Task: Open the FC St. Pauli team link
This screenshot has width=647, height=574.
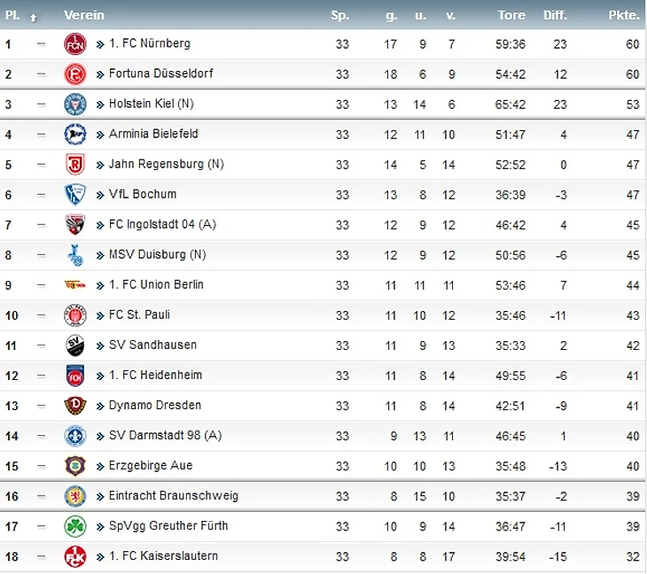Action: pos(139,314)
